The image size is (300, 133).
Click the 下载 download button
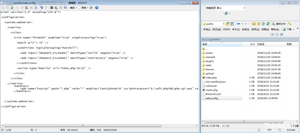click(287, 29)
